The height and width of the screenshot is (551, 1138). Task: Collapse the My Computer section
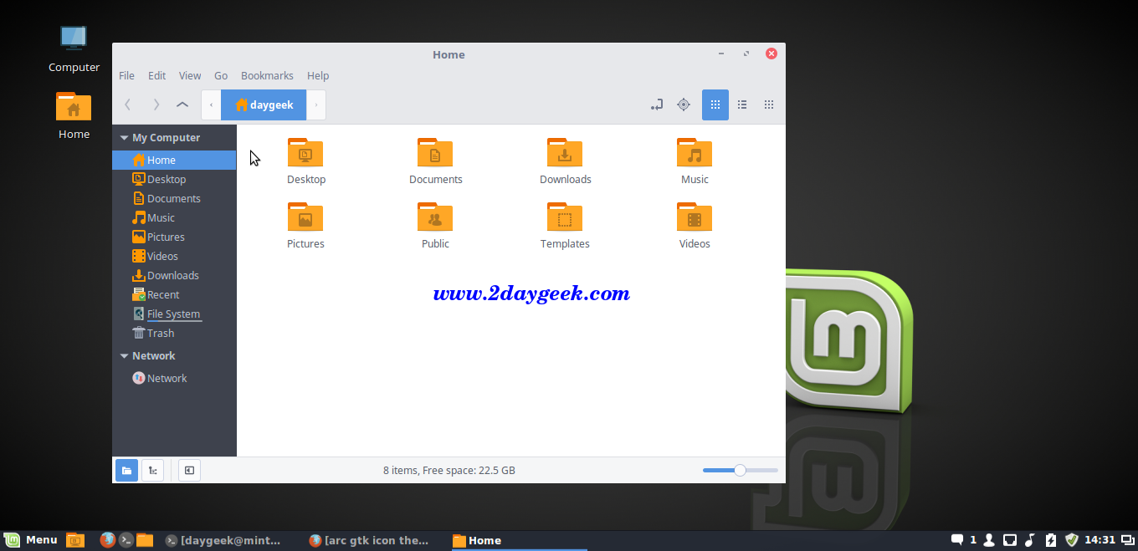pos(125,138)
